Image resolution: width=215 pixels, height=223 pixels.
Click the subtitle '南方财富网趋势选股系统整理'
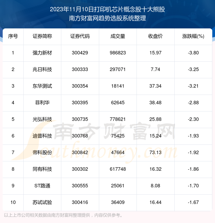(x=107, y=18)
